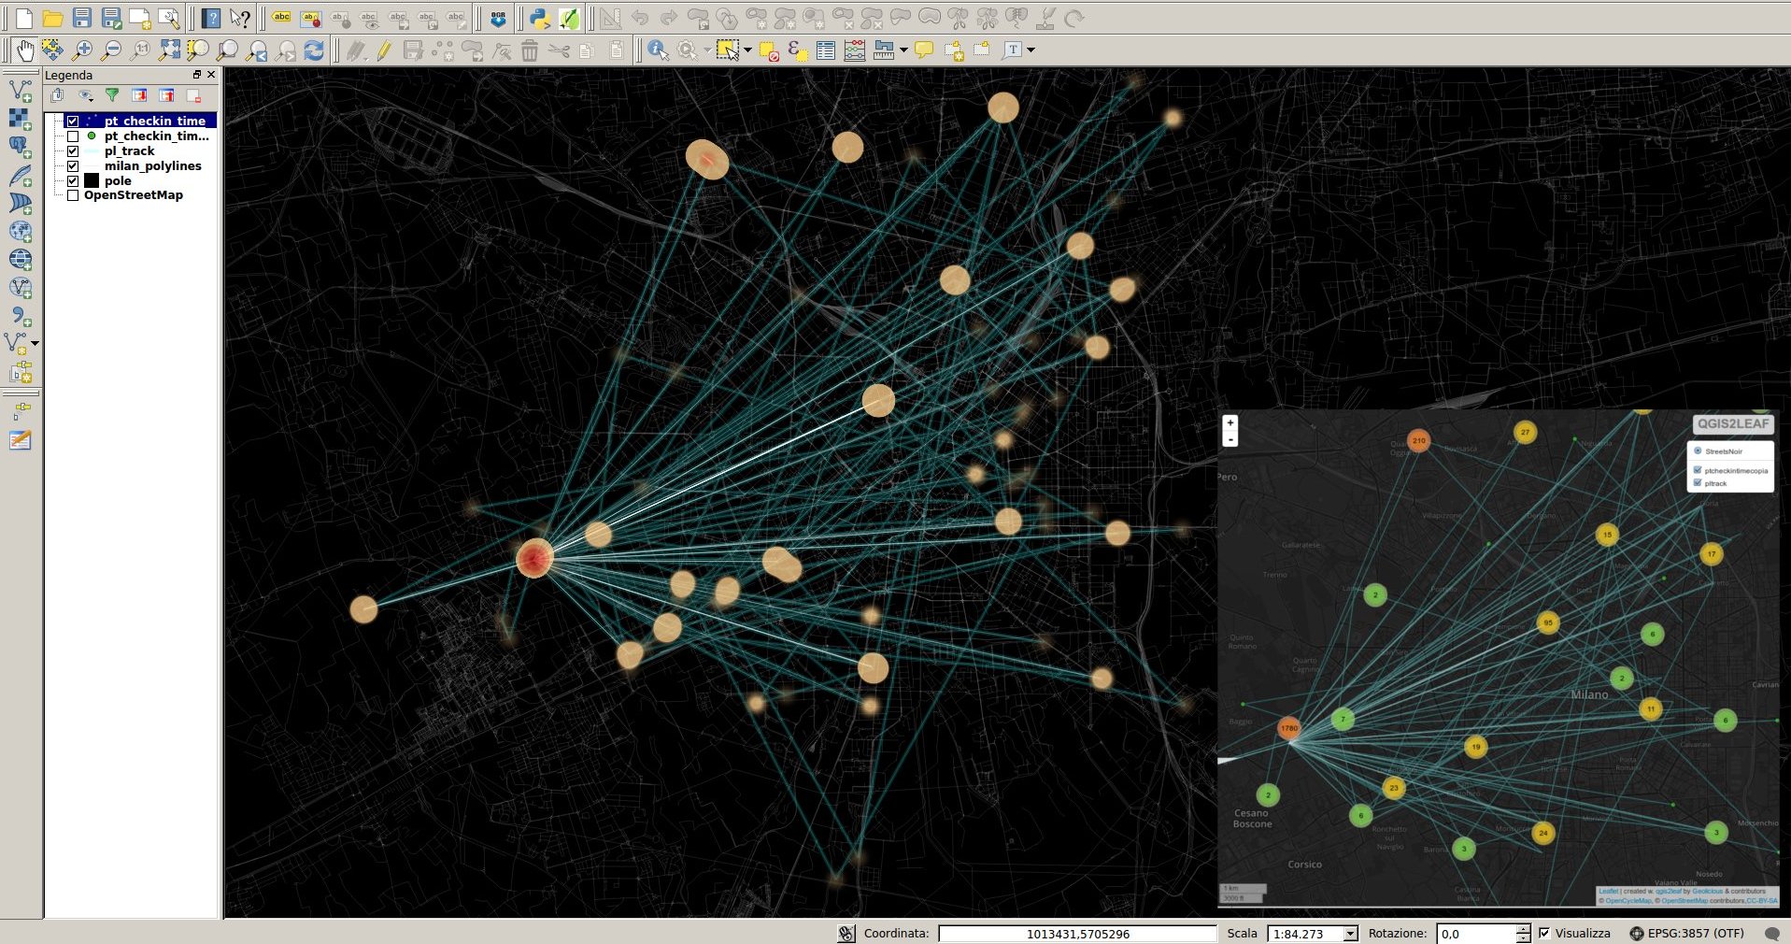
Task: Activate the What's This help pointer
Action: [x=240, y=18]
